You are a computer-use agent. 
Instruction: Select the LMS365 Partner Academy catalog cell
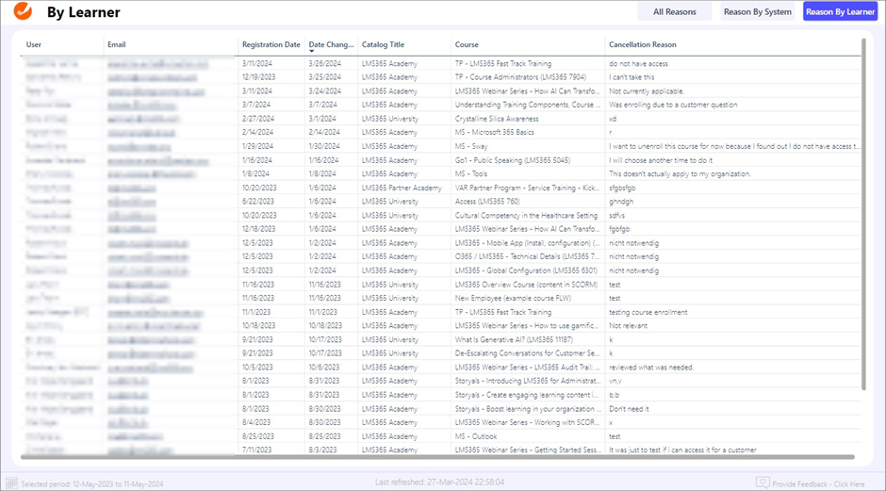(402, 188)
